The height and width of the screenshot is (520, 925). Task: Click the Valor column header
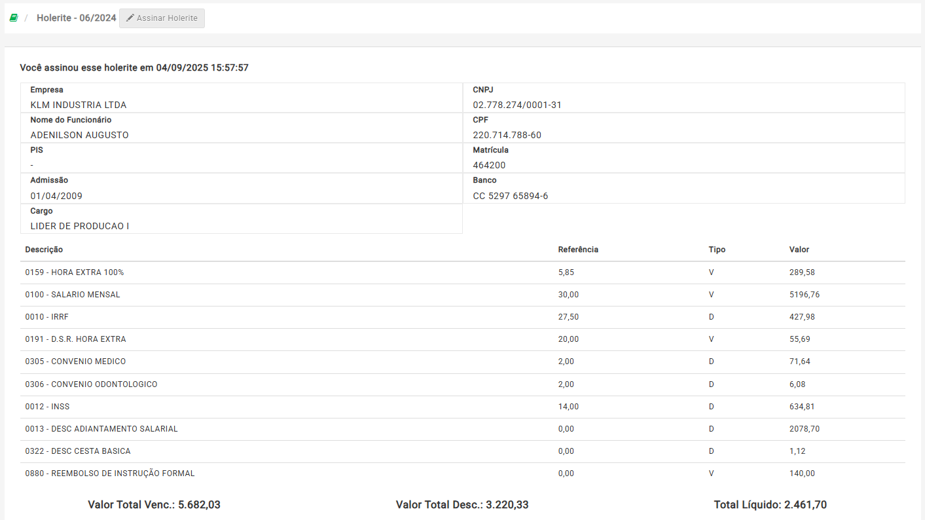point(799,250)
